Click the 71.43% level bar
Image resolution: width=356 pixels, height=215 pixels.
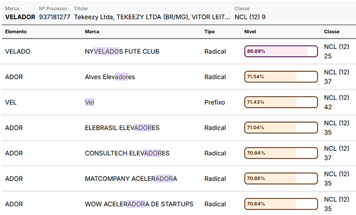coord(281,102)
